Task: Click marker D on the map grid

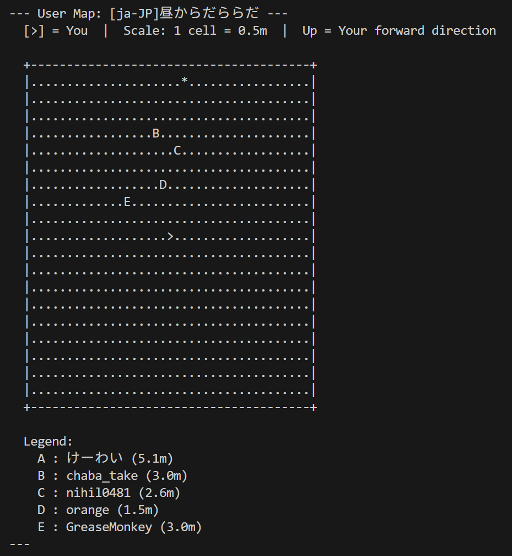Action: click(163, 184)
